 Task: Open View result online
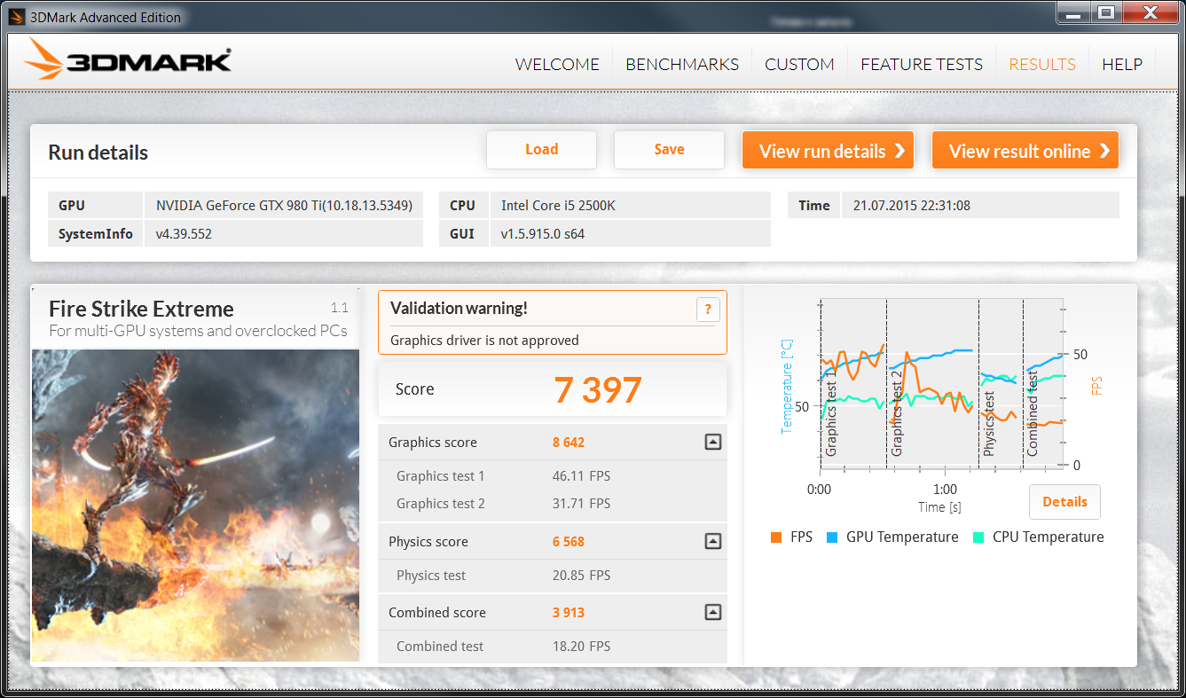(1025, 151)
